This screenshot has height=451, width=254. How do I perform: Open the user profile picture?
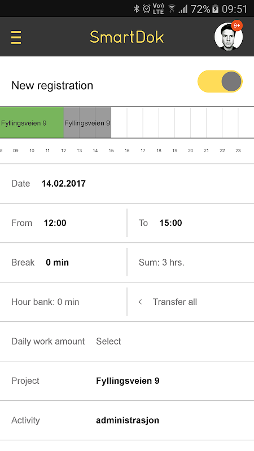point(229,37)
